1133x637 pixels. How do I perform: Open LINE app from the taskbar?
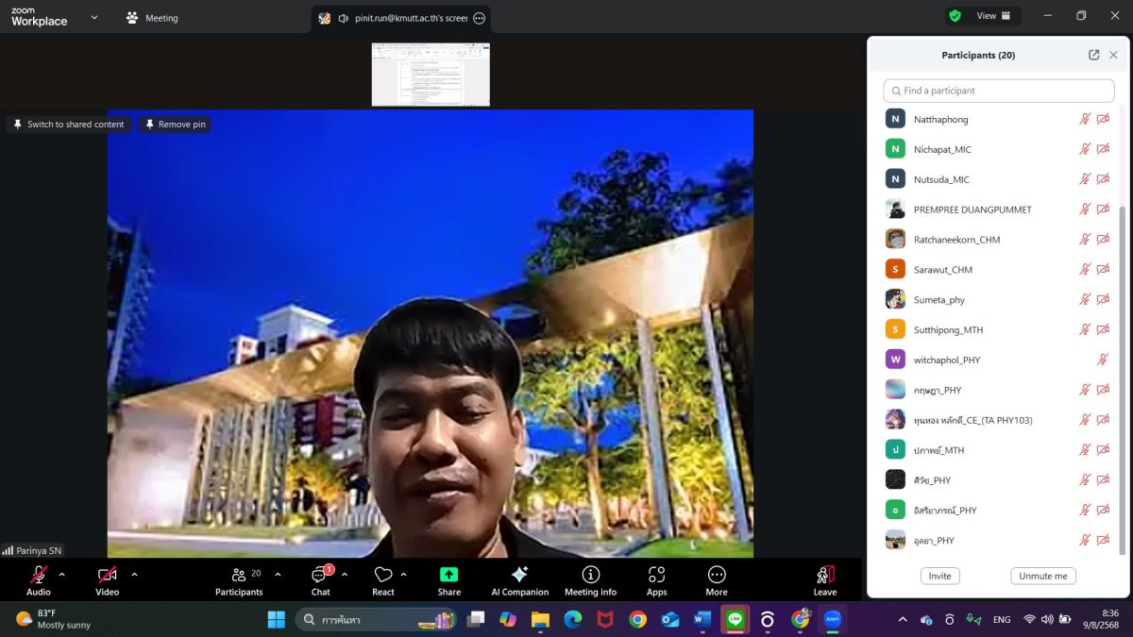coord(735,619)
